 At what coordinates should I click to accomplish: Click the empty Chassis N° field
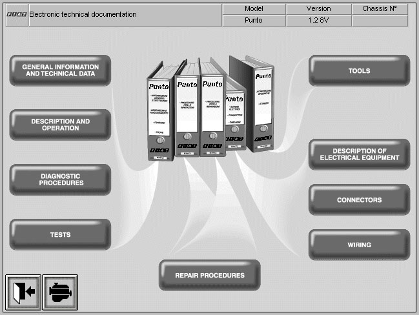tap(380, 21)
